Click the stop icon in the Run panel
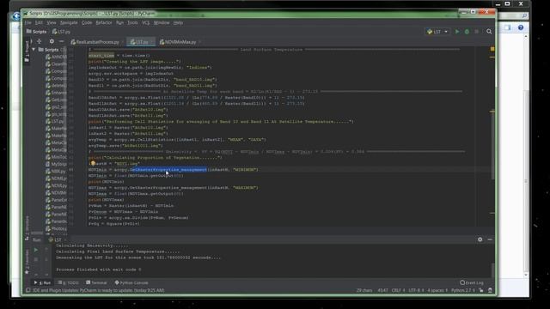Screen dimensions: 550x309 [36, 259]
